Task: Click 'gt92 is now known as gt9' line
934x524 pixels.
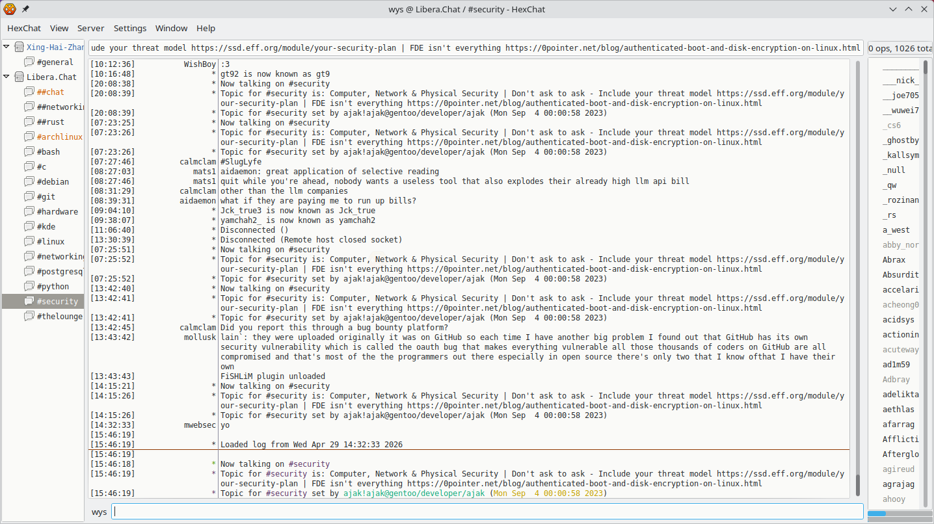Action: click(275, 74)
